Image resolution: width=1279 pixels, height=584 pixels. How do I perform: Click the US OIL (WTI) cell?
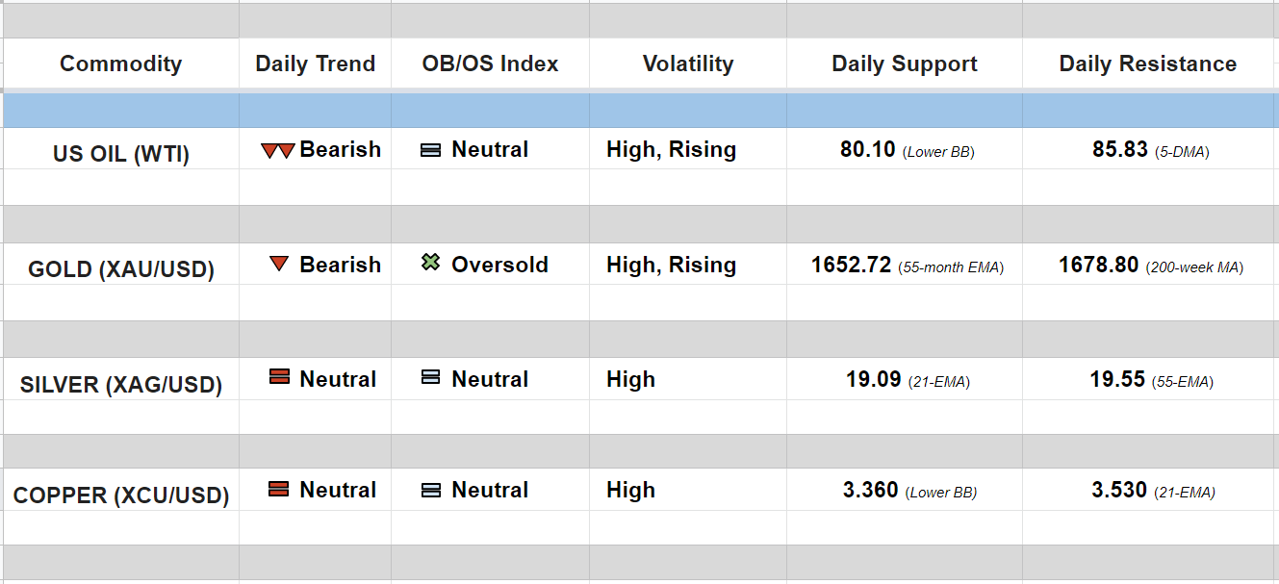(x=121, y=154)
